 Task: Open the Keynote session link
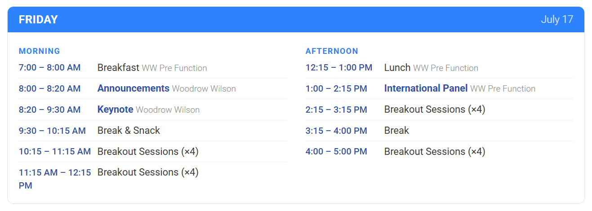(115, 110)
